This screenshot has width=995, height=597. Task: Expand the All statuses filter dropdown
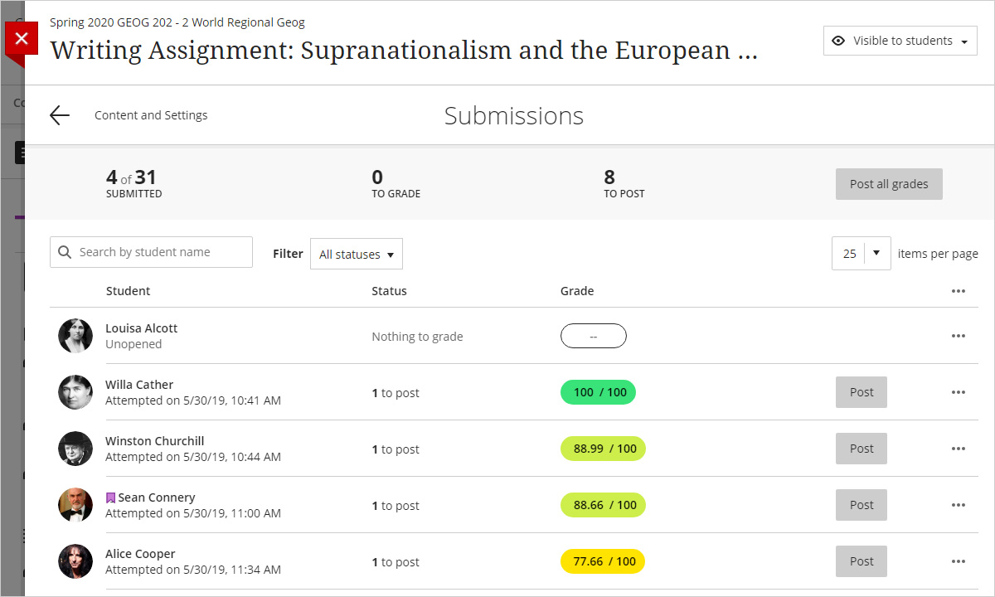[357, 255]
